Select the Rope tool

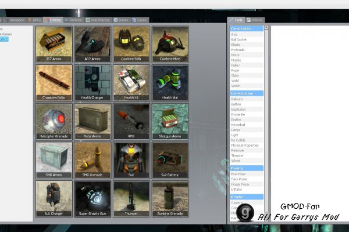click(x=247, y=70)
